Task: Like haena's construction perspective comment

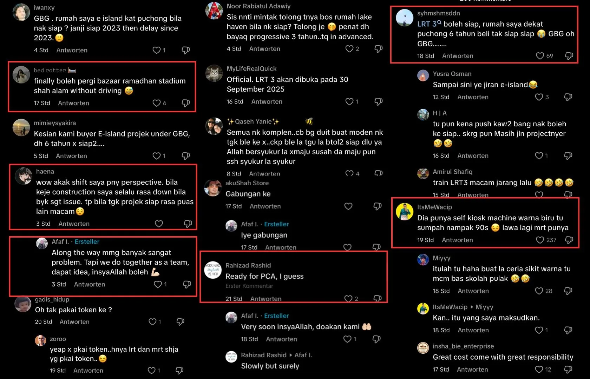Action: 159,224
